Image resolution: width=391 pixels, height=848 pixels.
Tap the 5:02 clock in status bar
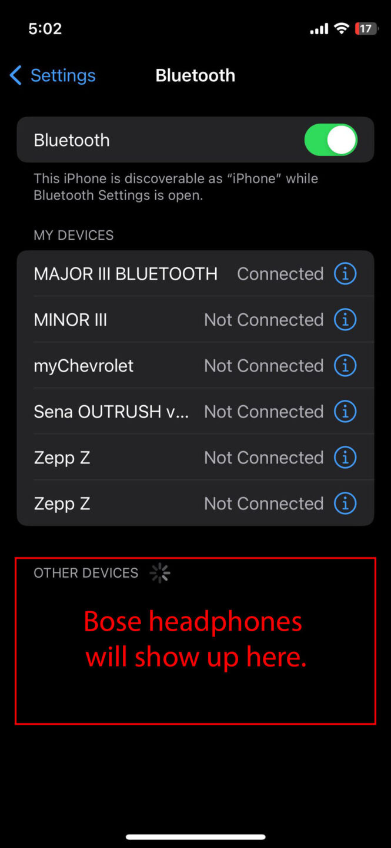(45, 28)
